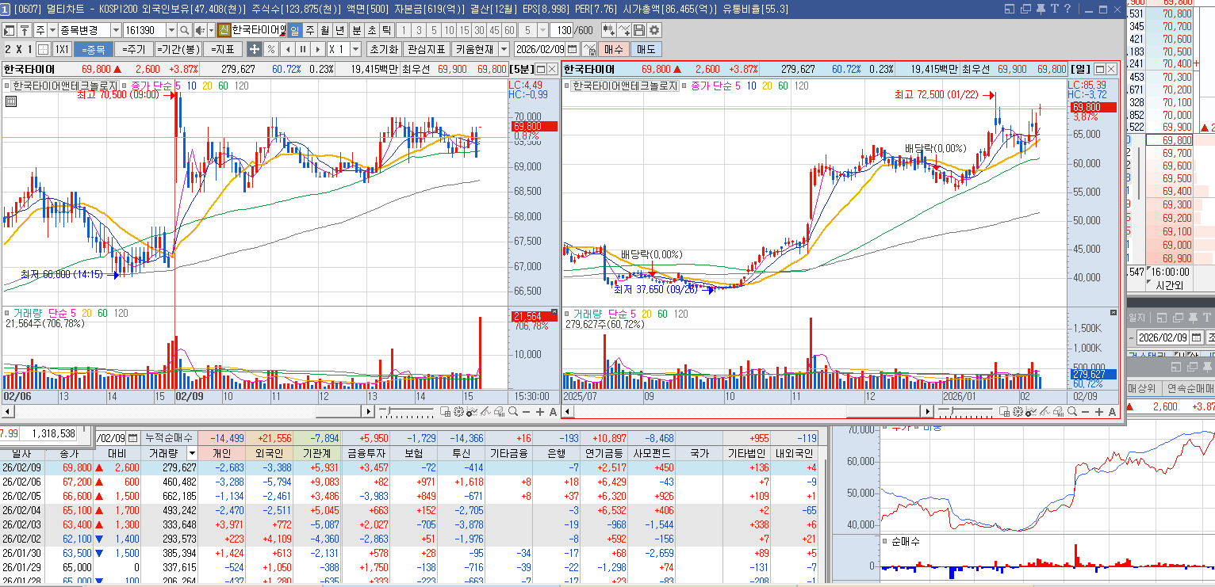Open the X 1 multiplier dropdown
1215x587 pixels.
tap(355, 49)
